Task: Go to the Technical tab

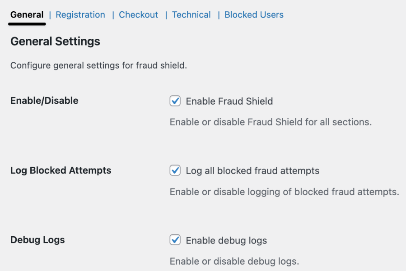Action: click(x=191, y=15)
